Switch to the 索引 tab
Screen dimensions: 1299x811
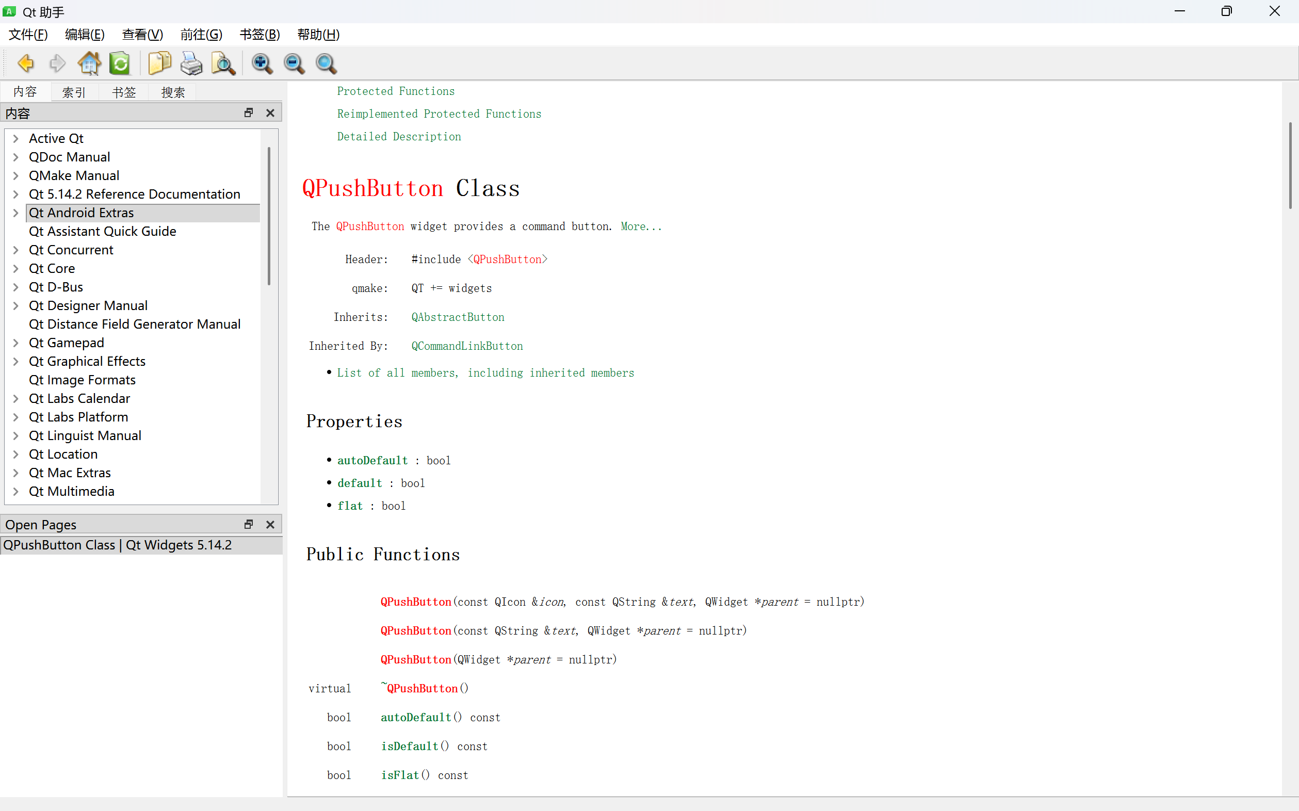click(74, 92)
